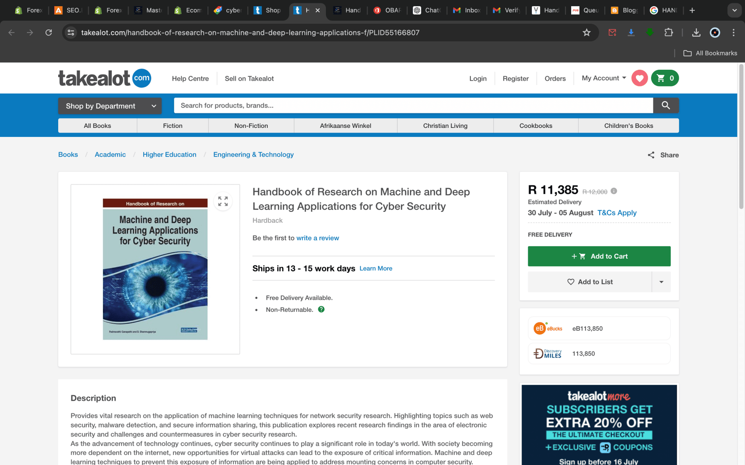This screenshot has height=465, width=745.
Task: Select the All Books tab
Action: [x=97, y=125]
